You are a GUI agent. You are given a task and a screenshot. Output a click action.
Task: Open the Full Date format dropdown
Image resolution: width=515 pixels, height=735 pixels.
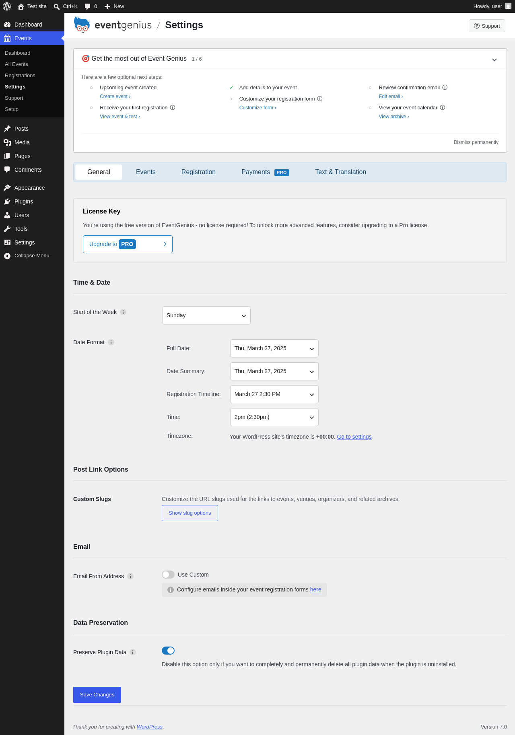(x=274, y=349)
